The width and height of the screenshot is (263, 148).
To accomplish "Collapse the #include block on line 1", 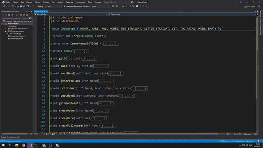I will (51, 17).
